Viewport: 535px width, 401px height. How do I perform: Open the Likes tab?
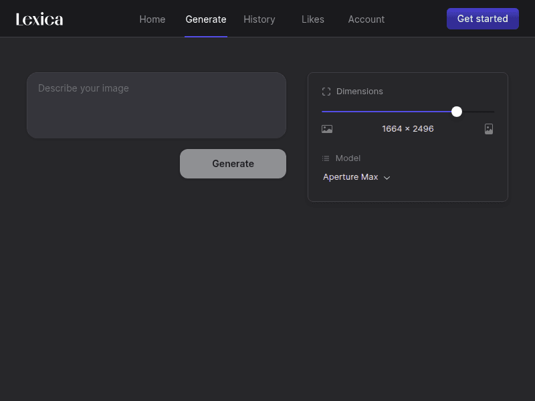[313, 19]
